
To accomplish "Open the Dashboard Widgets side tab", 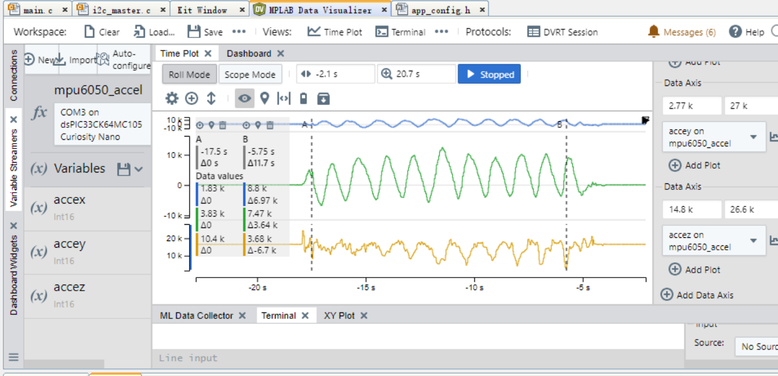I will (14, 275).
